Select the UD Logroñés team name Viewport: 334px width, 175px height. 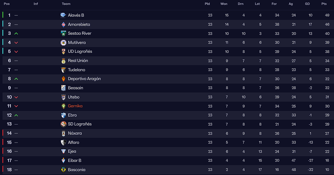pyautogui.click(x=80, y=52)
